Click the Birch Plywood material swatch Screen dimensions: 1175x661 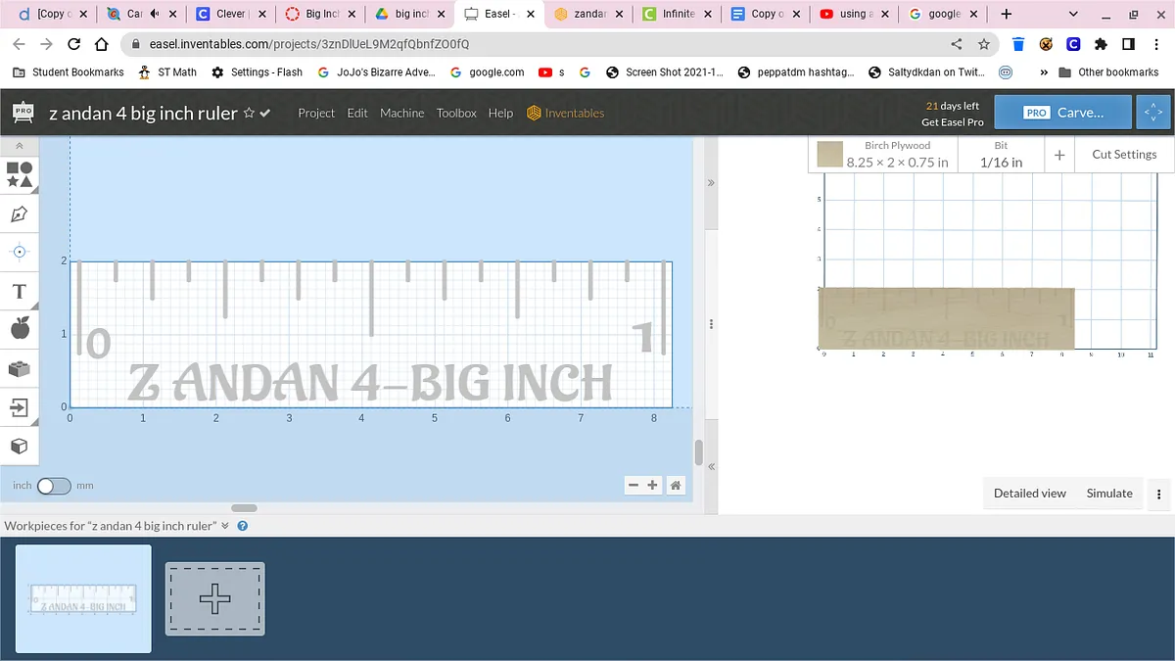tap(830, 155)
